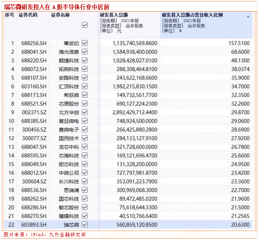Click the 研发投入总额占营业收入比例 column header

(192, 15)
